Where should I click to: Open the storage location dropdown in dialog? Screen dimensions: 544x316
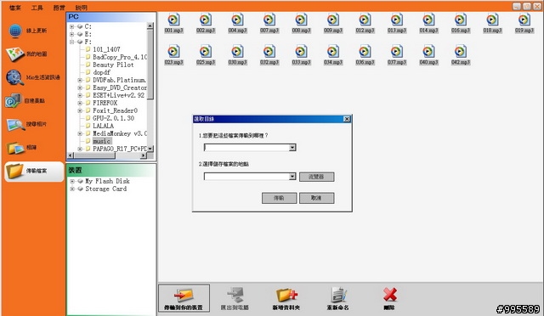click(292, 177)
